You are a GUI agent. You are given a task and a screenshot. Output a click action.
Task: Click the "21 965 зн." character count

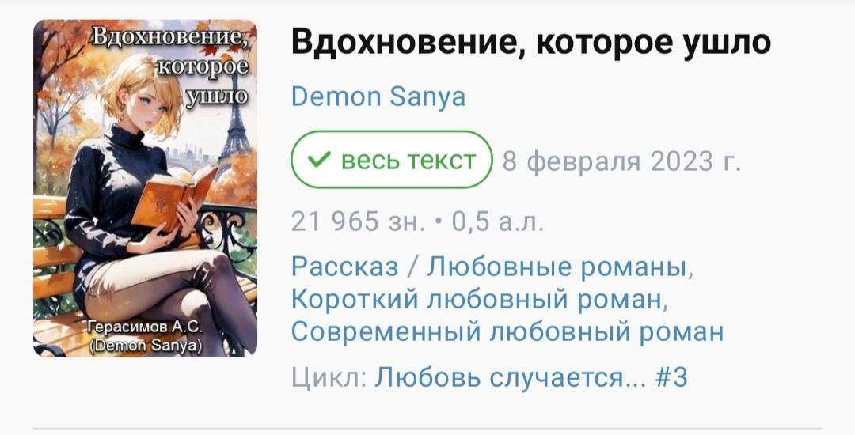358,221
